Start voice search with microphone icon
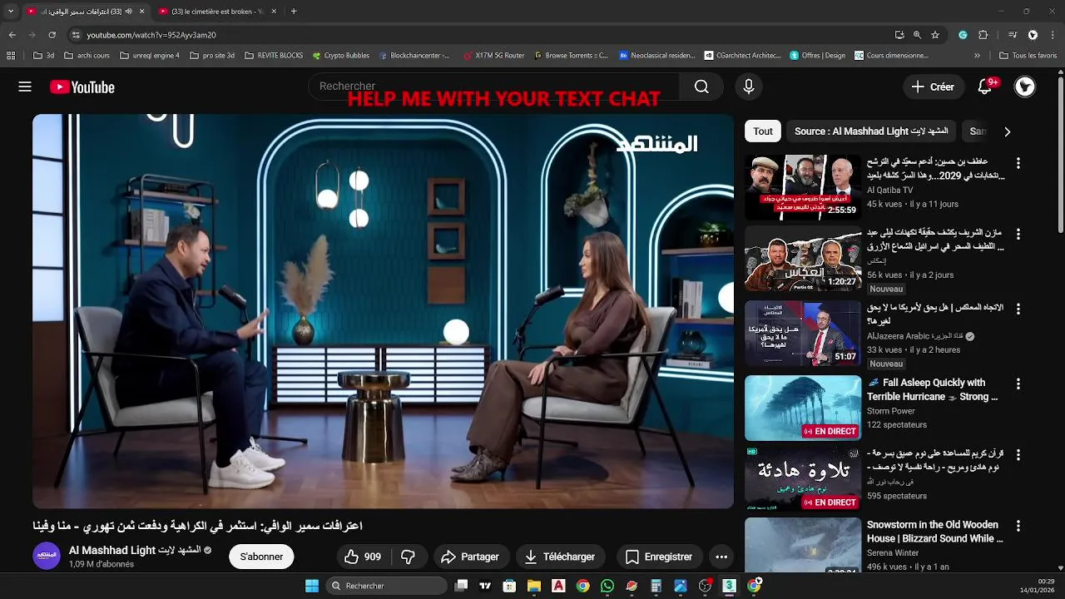 [748, 87]
